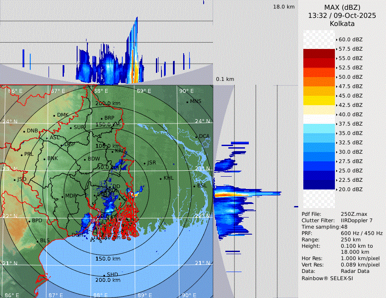Click the darkest red legend swatch
386x298 pixels.
pyautogui.click(x=319, y=54)
